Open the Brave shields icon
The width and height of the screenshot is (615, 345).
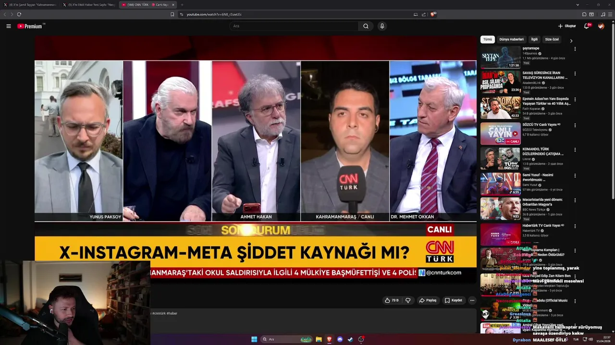(433, 14)
